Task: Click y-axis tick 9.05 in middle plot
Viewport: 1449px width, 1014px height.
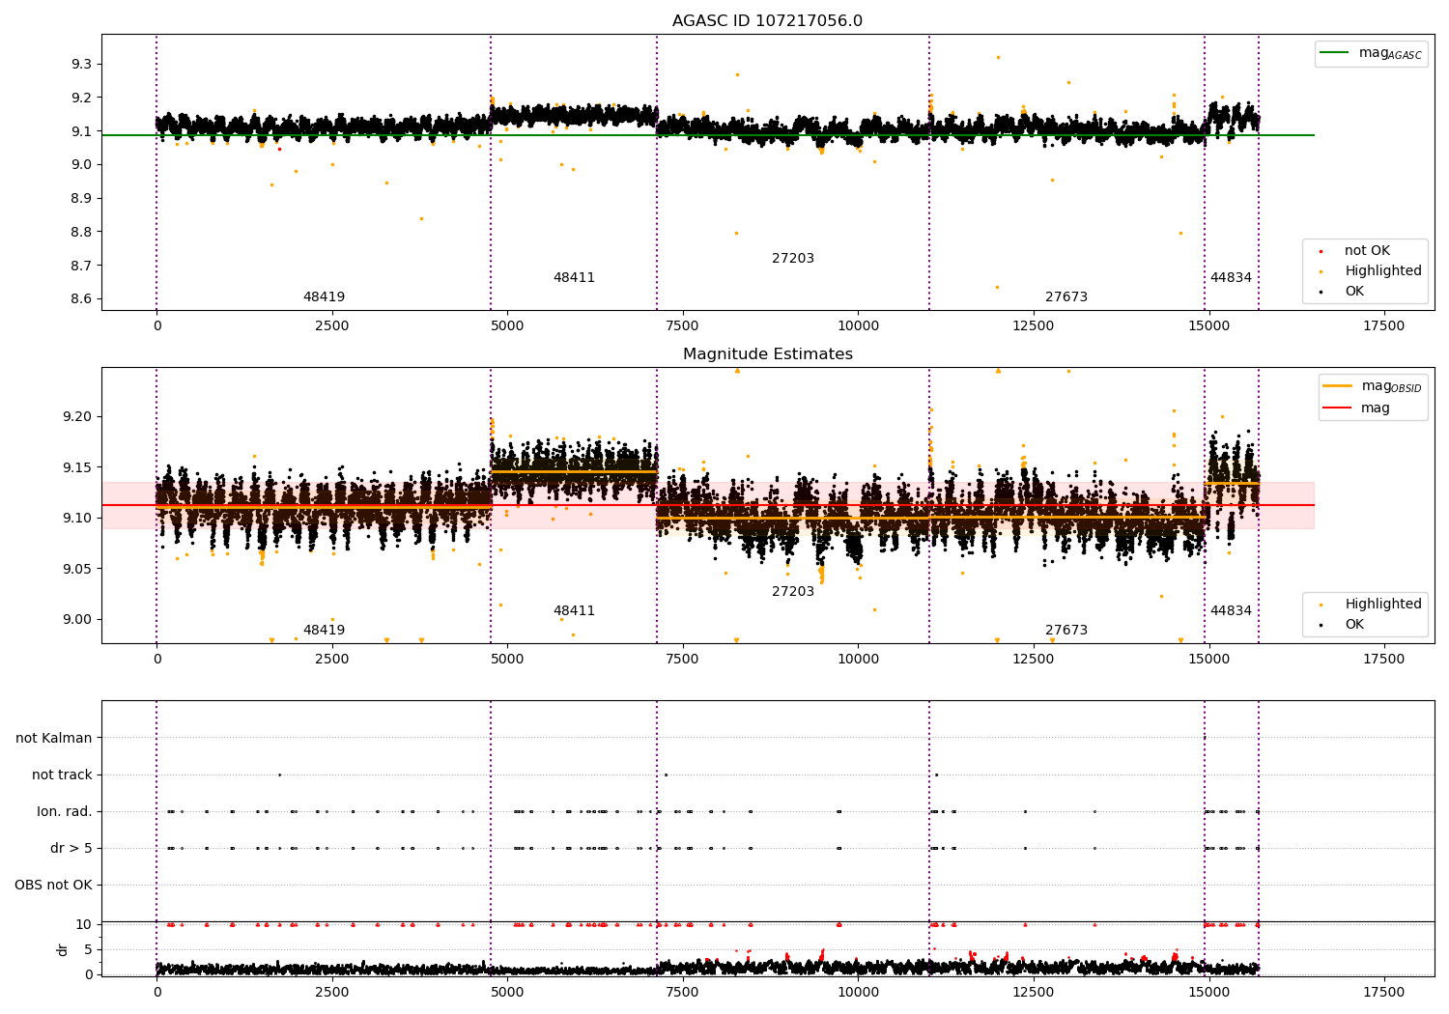Action: click(77, 569)
